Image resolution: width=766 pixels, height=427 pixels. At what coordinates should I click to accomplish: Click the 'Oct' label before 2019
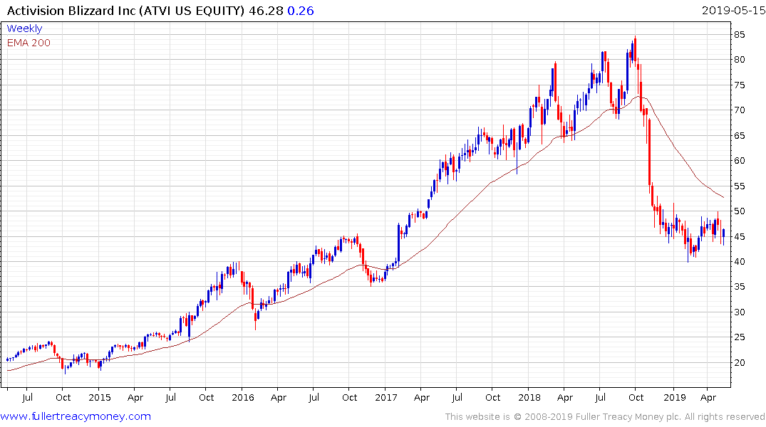point(636,397)
